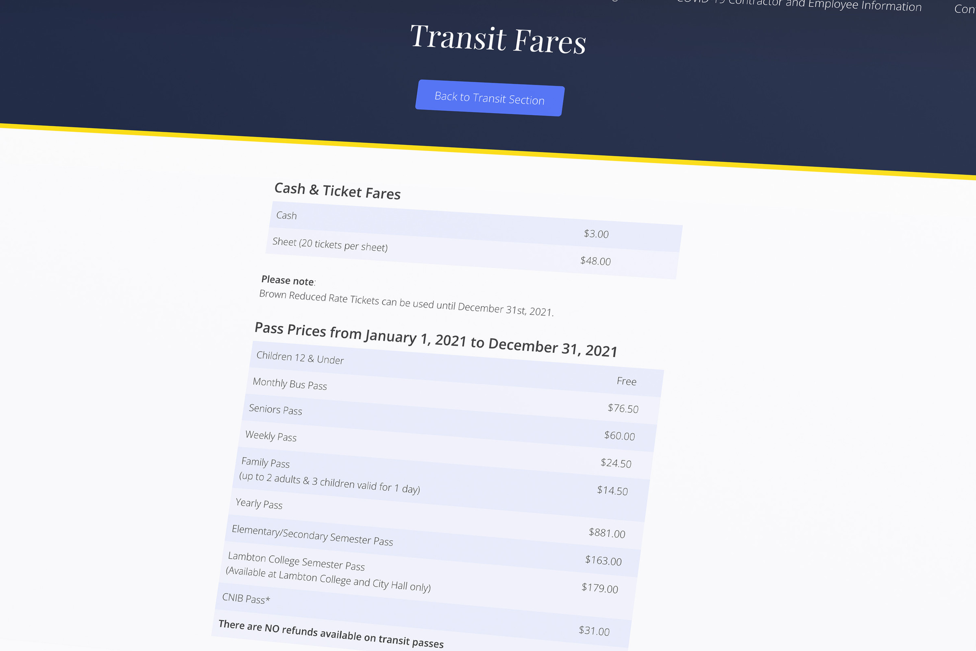
Task: Click the CNIB Pass* row label
Action: pos(246,598)
